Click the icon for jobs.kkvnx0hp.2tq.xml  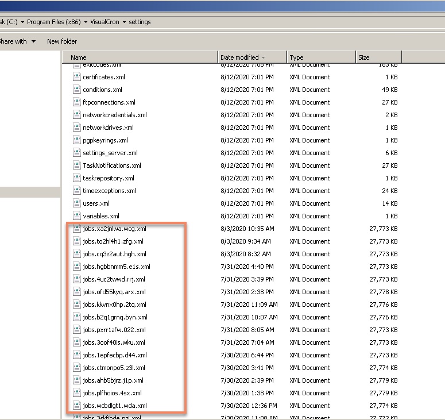click(x=77, y=305)
